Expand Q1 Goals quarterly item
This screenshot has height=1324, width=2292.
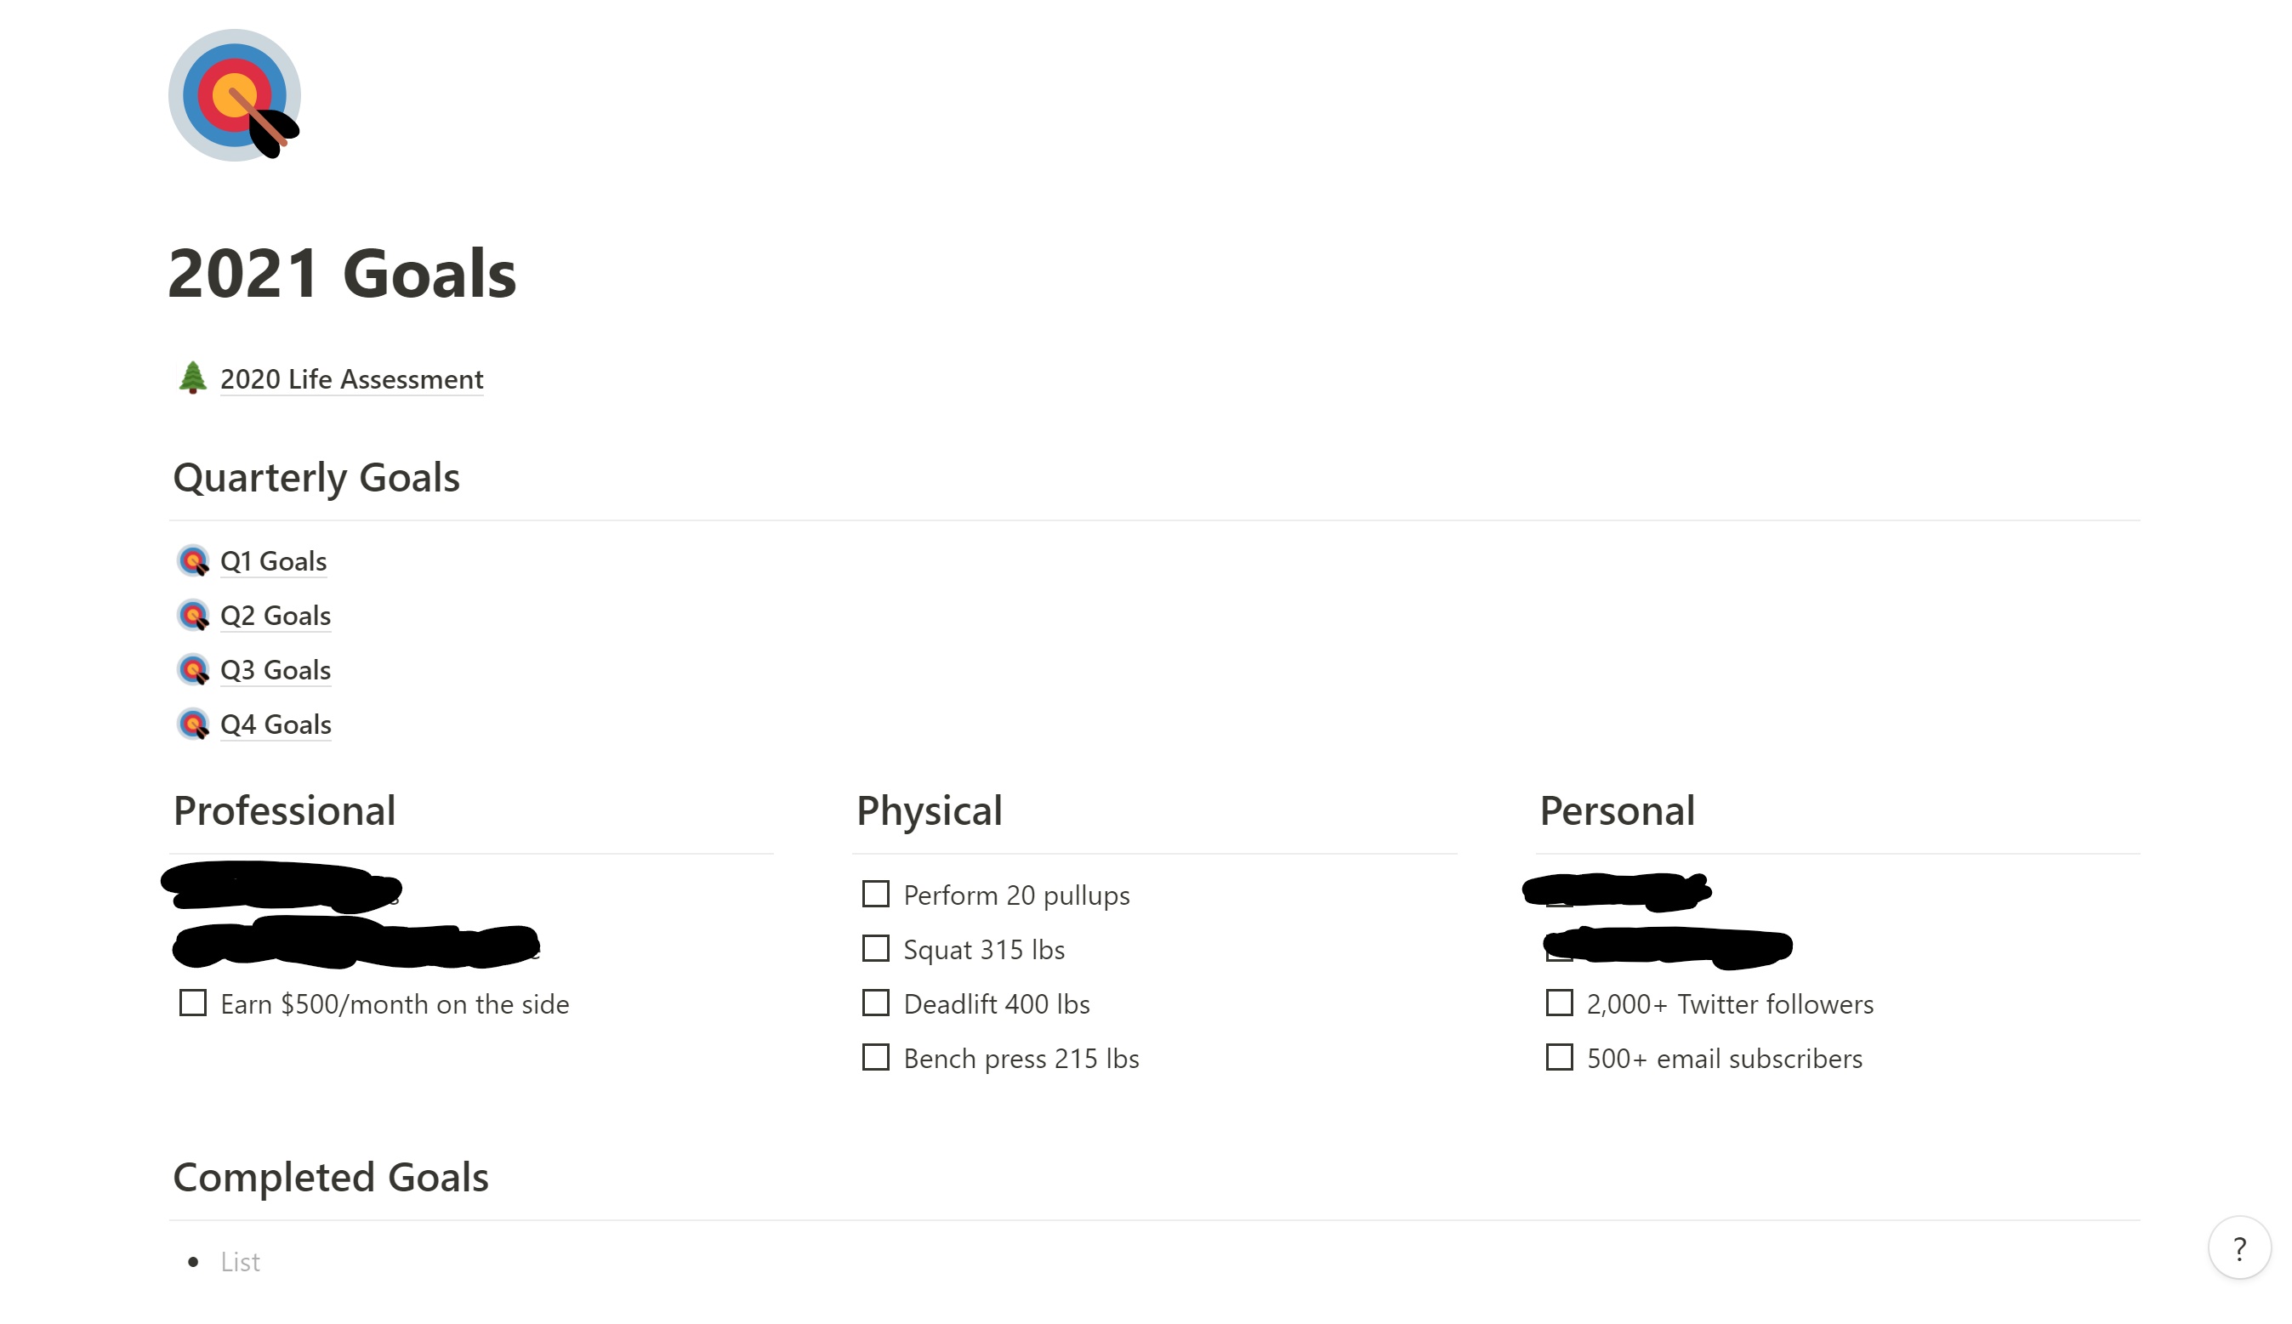273,560
